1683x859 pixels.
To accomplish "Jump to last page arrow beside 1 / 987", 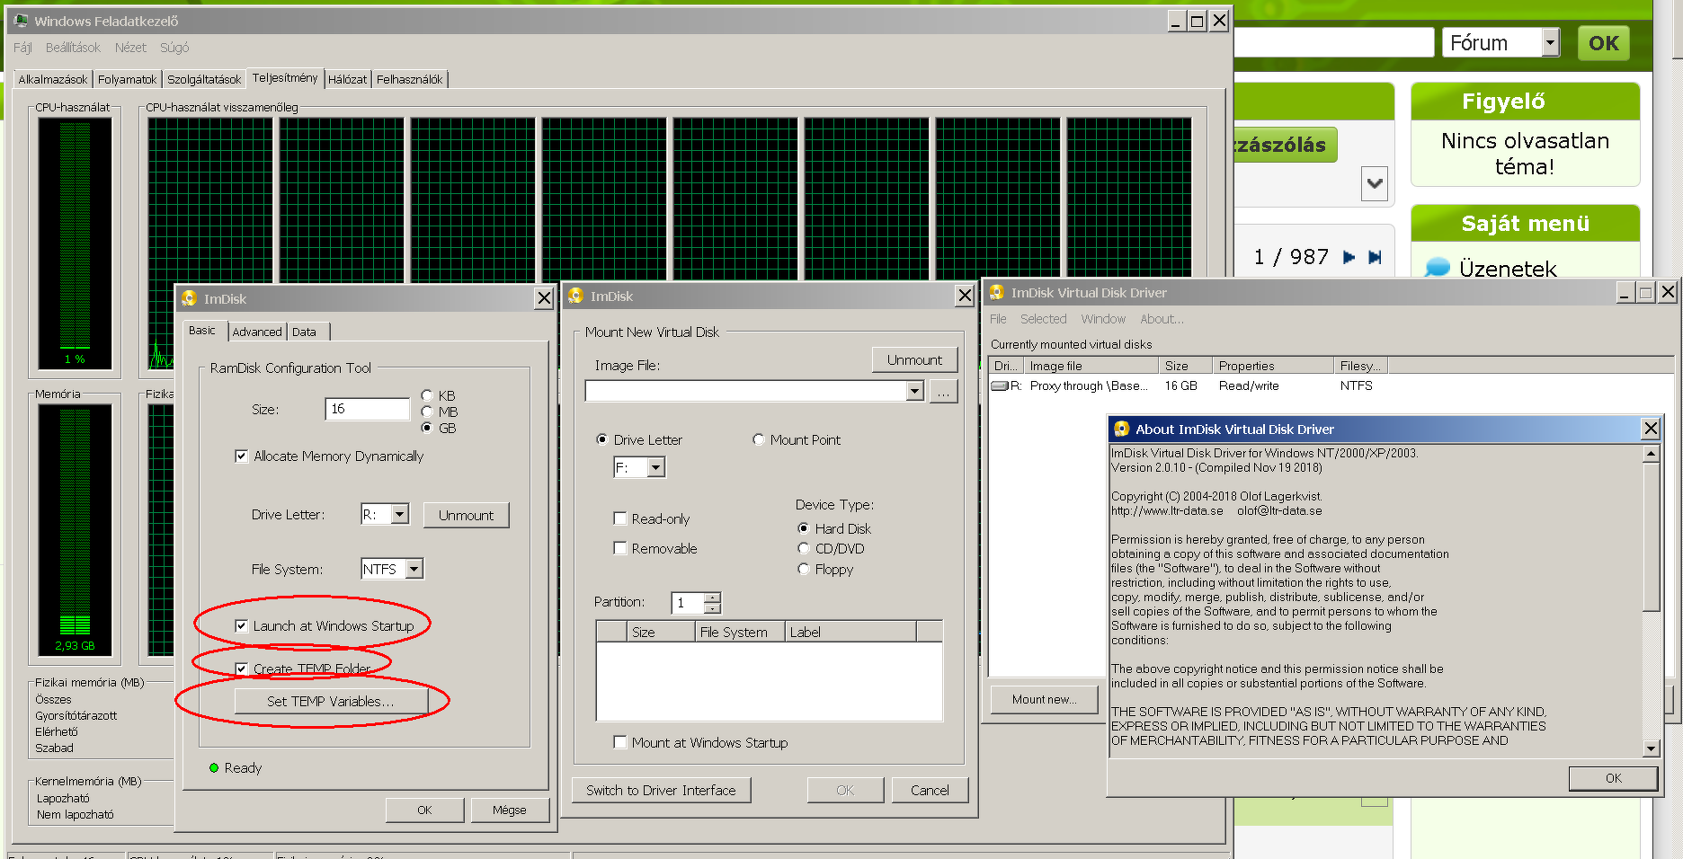I will pyautogui.click(x=1375, y=257).
